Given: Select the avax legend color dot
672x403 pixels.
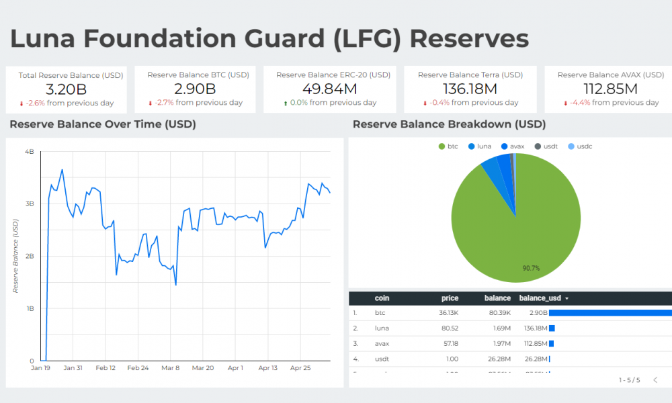Looking at the screenshot, I should pyautogui.click(x=505, y=146).
